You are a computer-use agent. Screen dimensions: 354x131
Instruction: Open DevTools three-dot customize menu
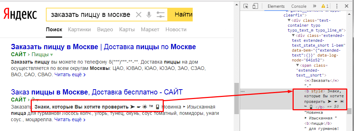tap(337, 6)
